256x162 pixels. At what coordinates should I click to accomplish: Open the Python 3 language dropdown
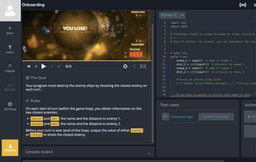[172, 15]
